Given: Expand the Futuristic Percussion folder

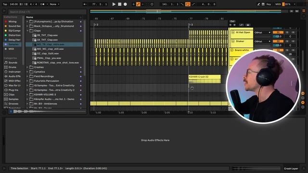Looking at the screenshot, I should tap(27, 81).
